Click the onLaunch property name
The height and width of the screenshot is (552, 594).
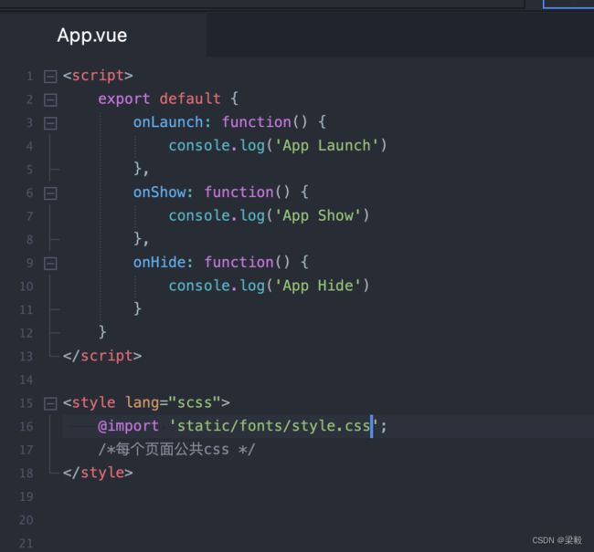pos(168,122)
